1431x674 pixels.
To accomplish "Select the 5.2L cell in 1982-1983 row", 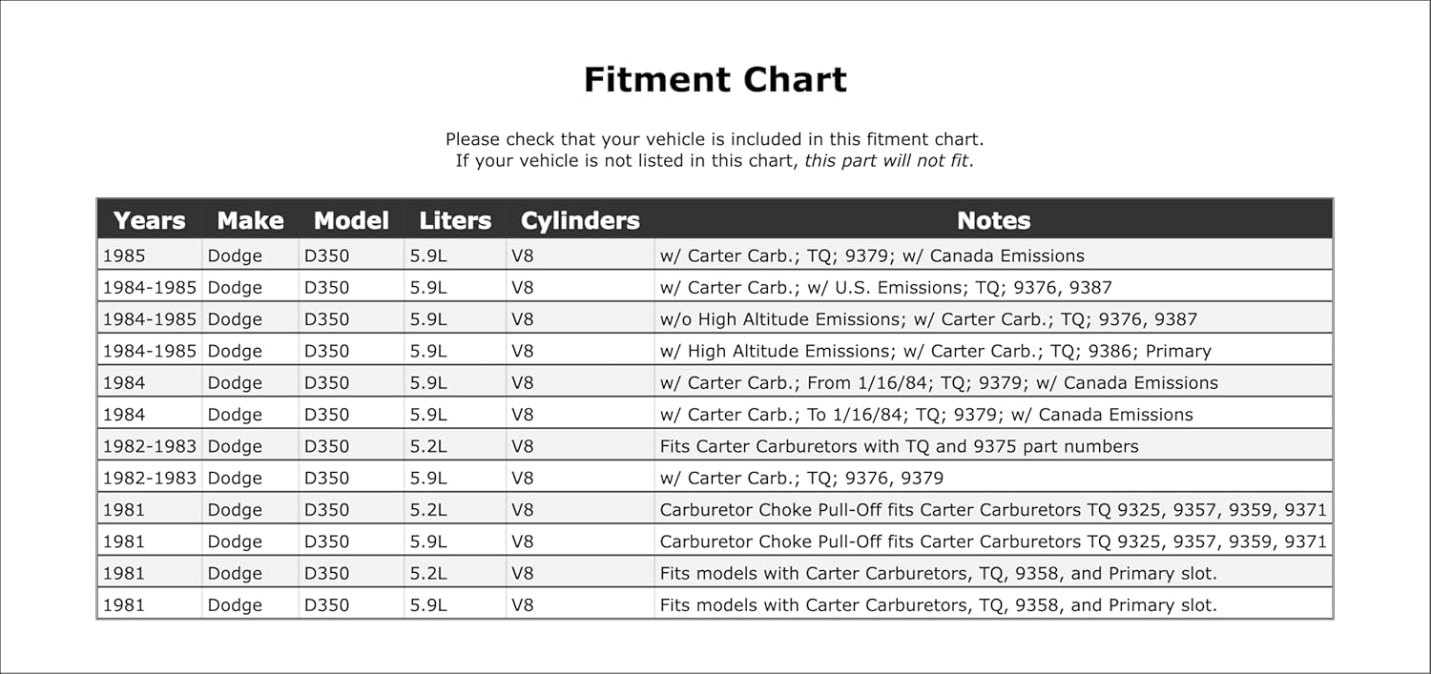I will coord(428,446).
